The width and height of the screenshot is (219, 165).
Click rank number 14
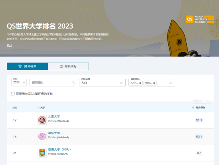(15, 137)
